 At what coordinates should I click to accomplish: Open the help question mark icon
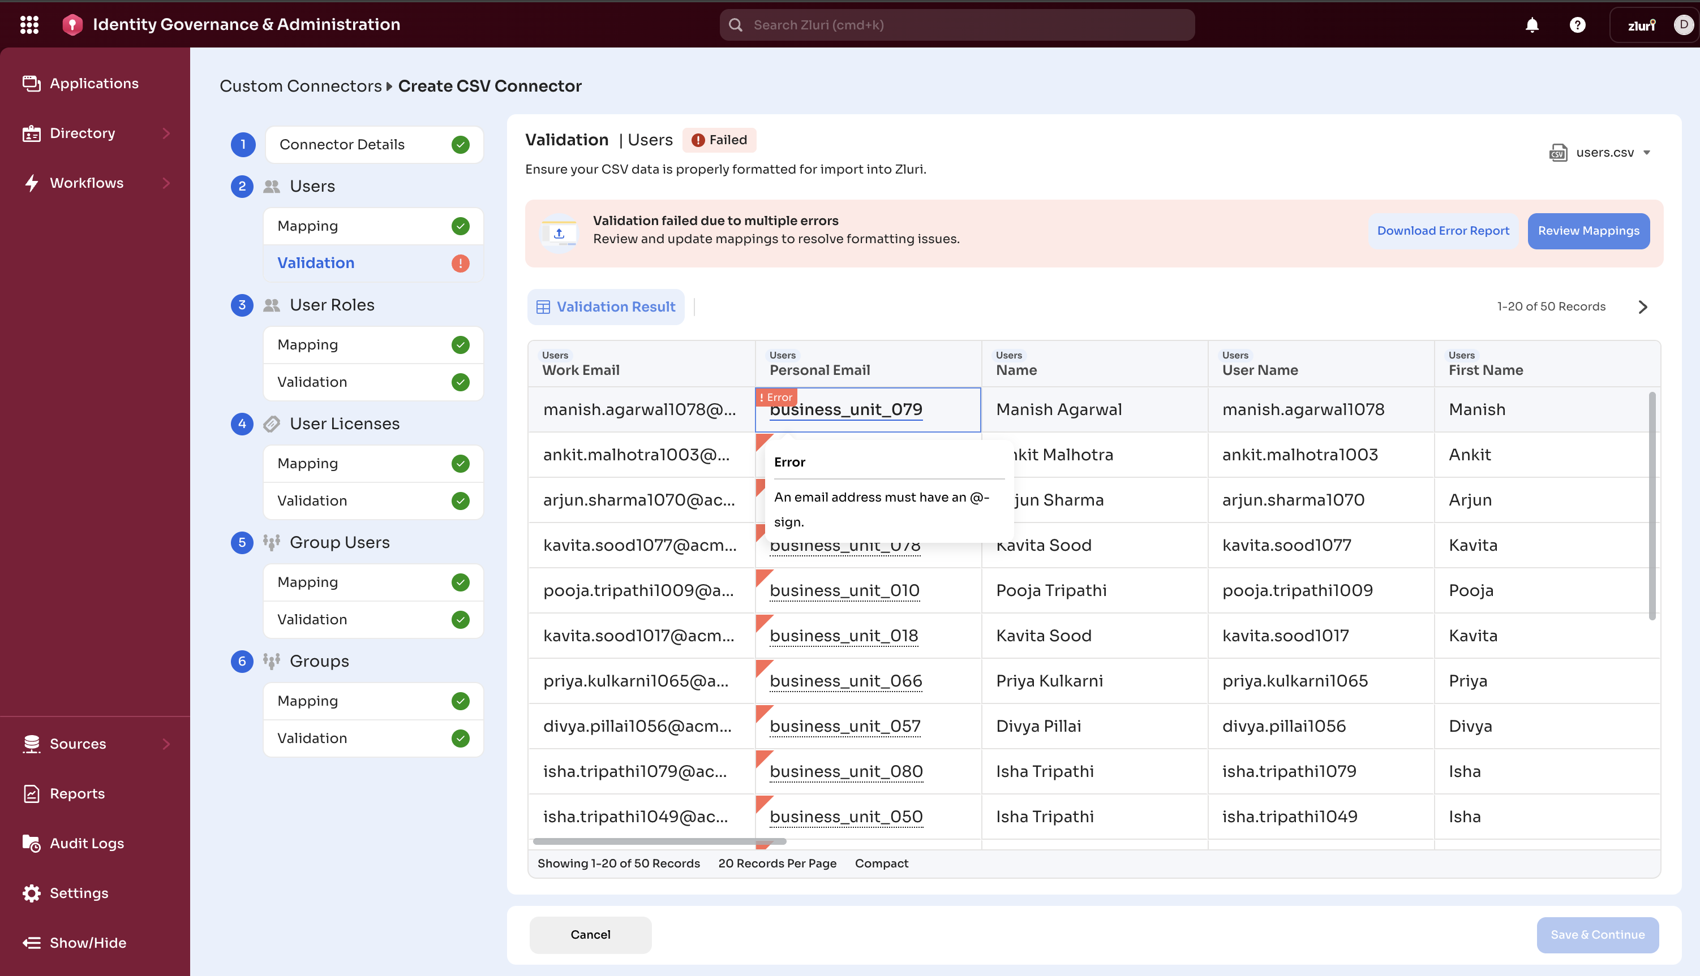(x=1577, y=25)
